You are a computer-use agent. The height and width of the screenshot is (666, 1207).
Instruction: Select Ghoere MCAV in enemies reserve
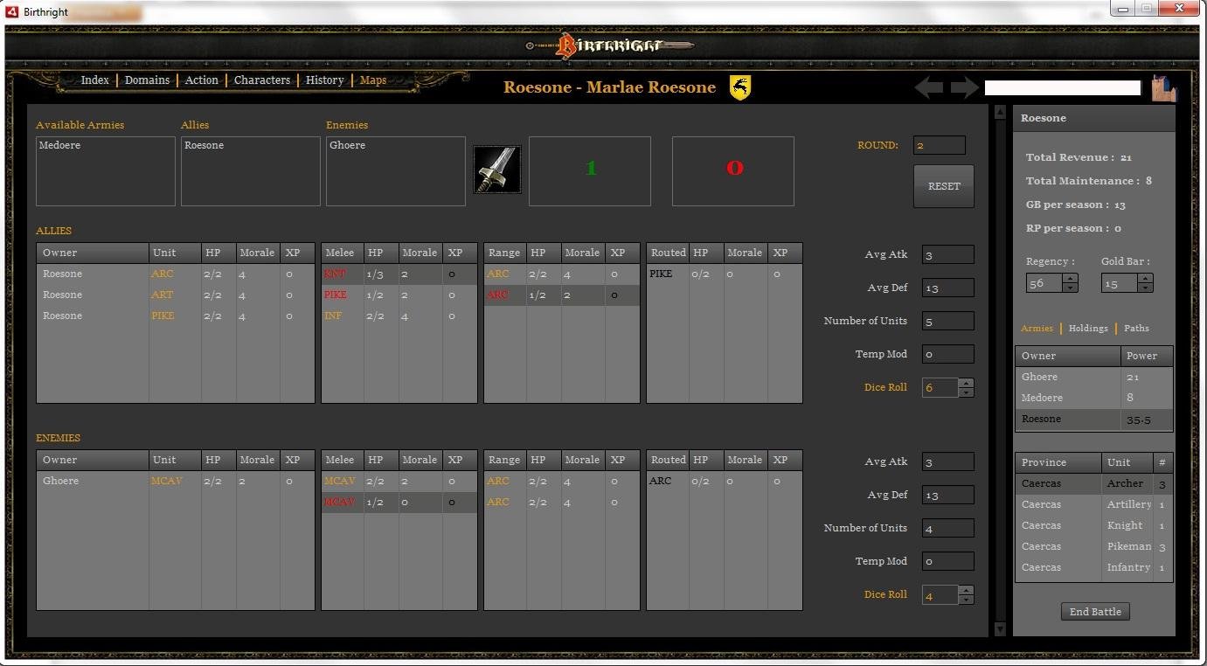point(175,481)
